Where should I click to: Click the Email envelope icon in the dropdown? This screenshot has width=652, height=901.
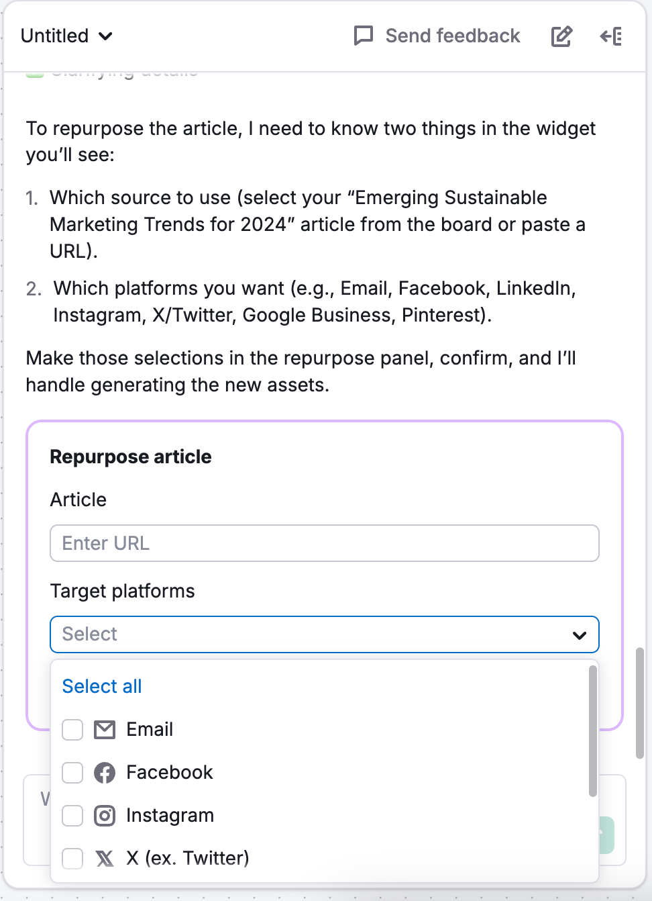pyautogui.click(x=105, y=729)
